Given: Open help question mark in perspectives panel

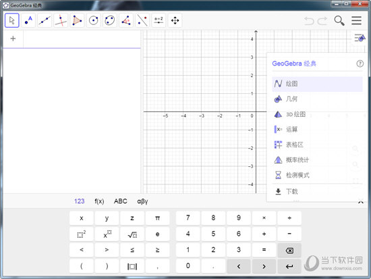Looking at the screenshot, I should click(x=360, y=64).
